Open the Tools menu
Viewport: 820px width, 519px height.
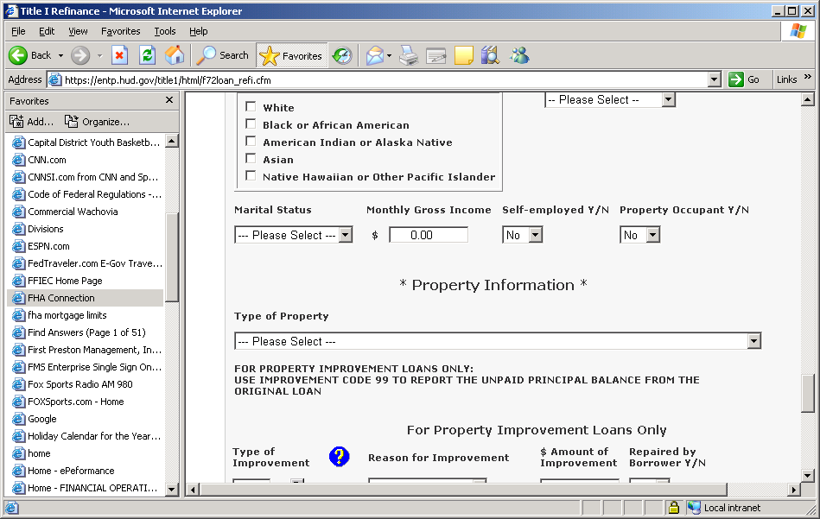tap(164, 31)
